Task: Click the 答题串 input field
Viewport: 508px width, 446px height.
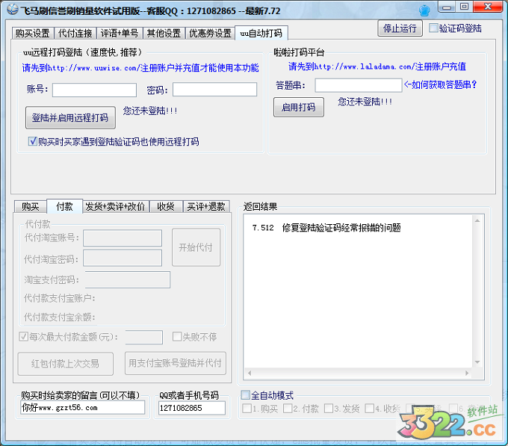Action: pyautogui.click(x=359, y=85)
